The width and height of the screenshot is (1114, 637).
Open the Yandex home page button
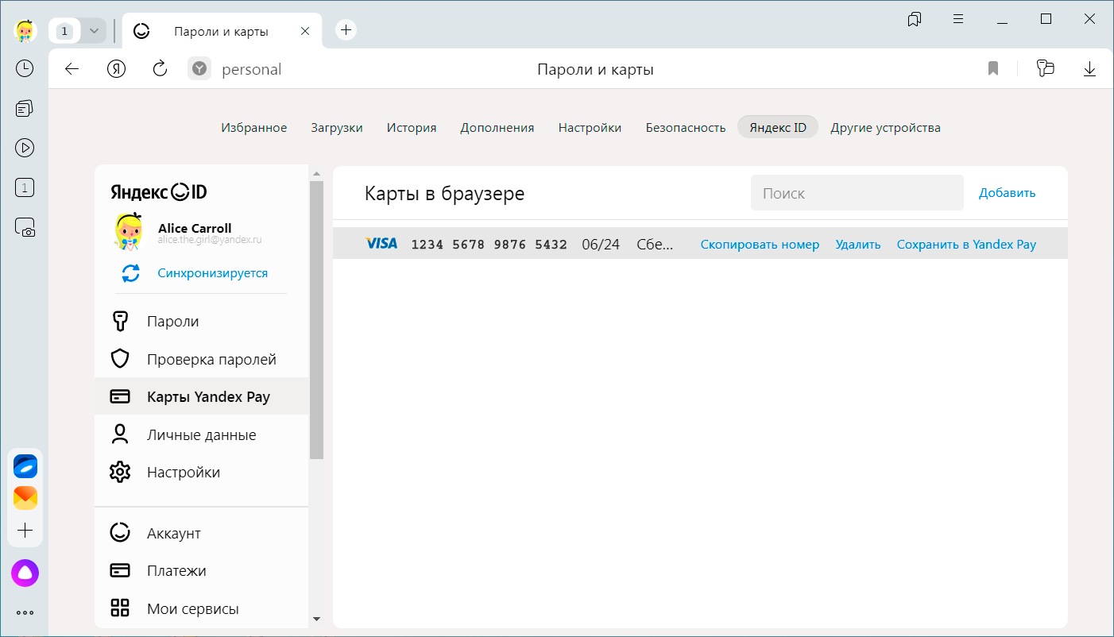pyautogui.click(x=117, y=69)
